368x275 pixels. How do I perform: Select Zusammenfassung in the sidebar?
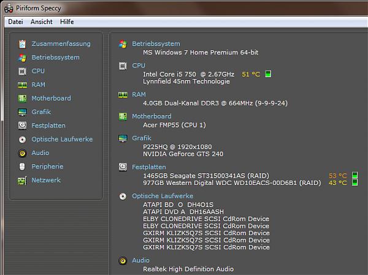pyautogui.click(x=61, y=44)
